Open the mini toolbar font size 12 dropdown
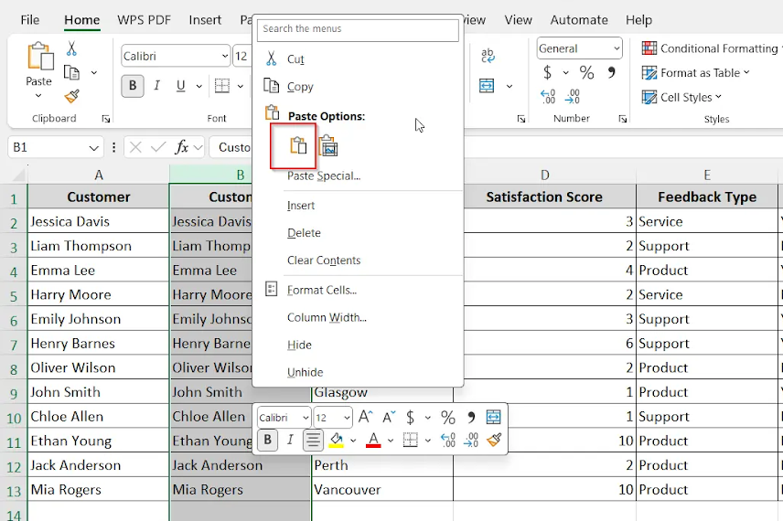 tap(347, 418)
